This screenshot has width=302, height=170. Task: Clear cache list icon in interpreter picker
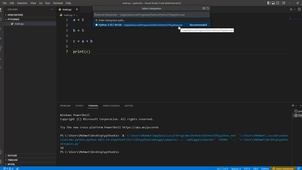[x=203, y=8]
